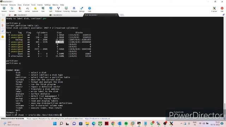The image size is (226, 127).
Task: Open the Help menu
Action: (62, 5)
